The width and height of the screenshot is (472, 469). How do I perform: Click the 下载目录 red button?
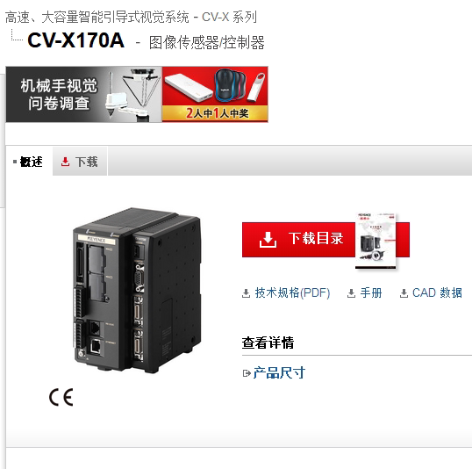pos(325,240)
